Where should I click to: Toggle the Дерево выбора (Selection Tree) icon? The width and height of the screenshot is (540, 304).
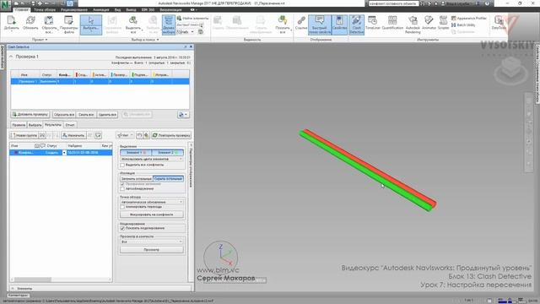tap(169, 24)
